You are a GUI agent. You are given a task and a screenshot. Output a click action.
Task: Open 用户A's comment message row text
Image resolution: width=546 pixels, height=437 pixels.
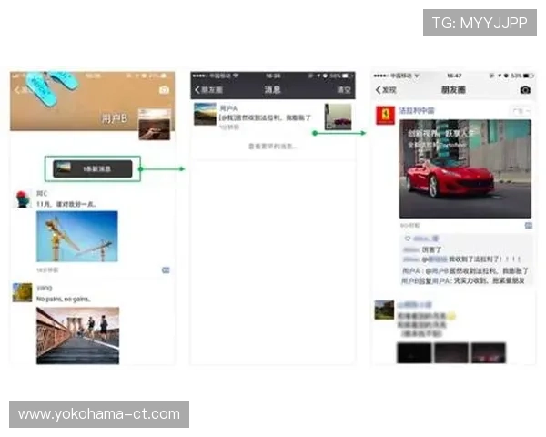click(x=265, y=118)
